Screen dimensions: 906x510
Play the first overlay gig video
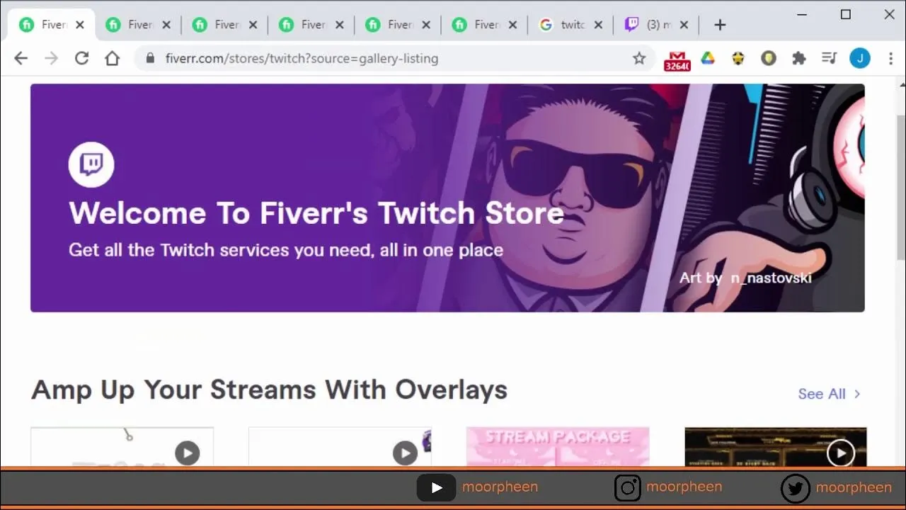pos(188,453)
